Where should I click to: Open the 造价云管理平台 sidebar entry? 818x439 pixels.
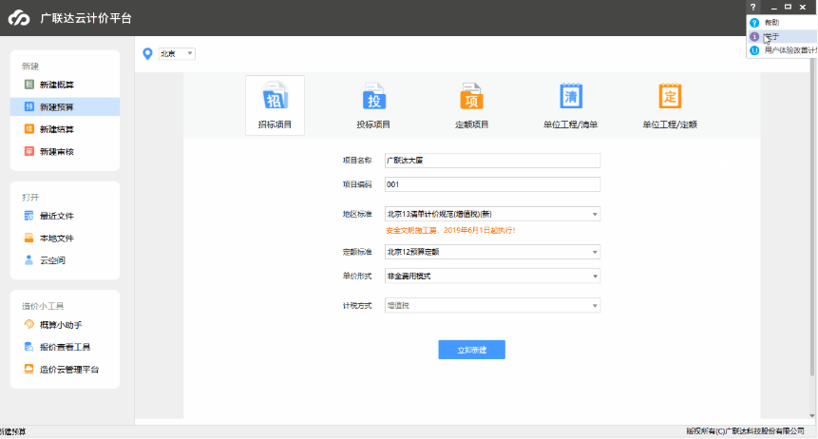pos(68,369)
